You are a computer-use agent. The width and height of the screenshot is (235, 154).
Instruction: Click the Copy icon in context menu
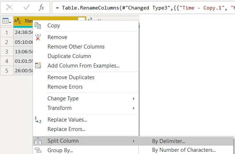38,26
